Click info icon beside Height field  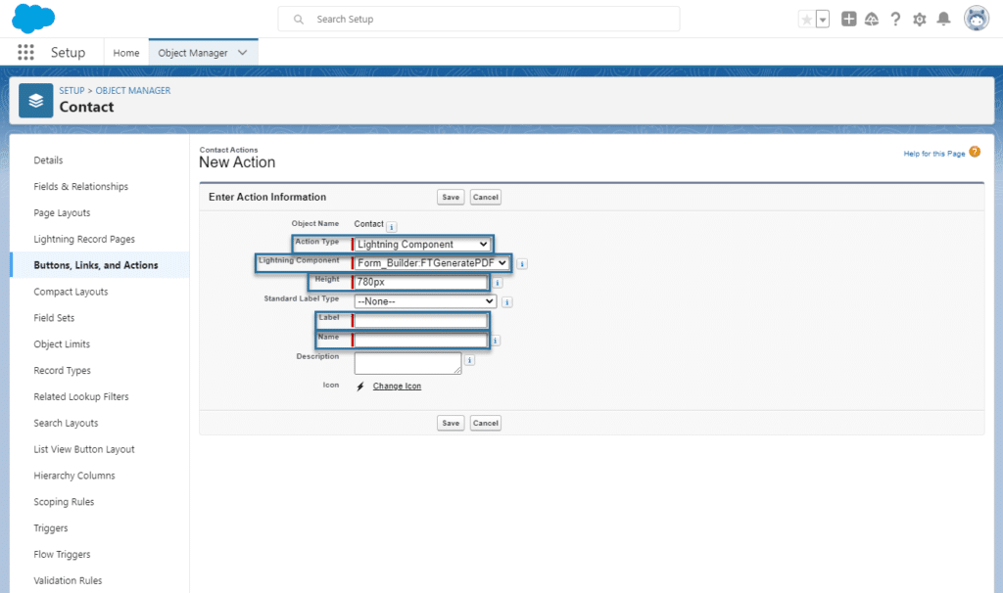[498, 283]
